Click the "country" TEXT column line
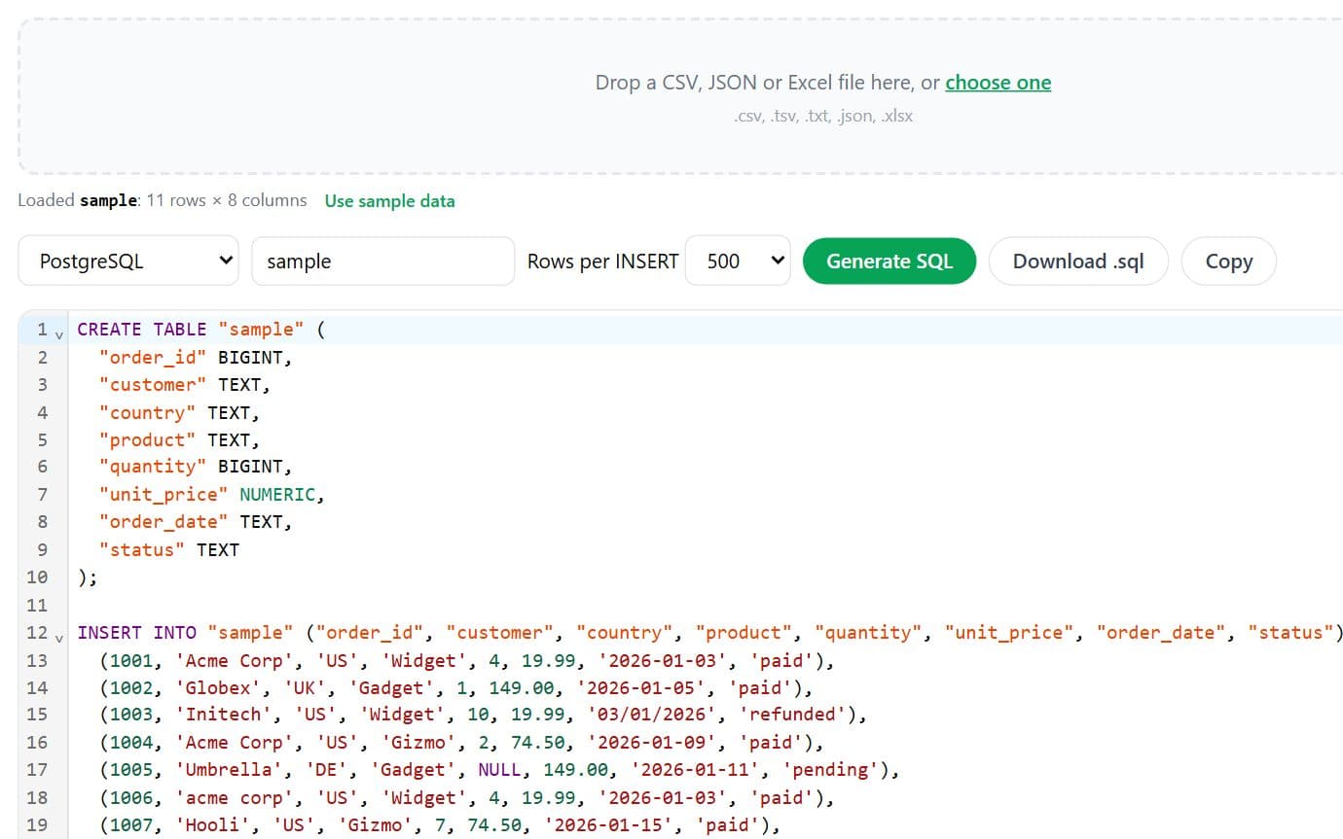 179,412
